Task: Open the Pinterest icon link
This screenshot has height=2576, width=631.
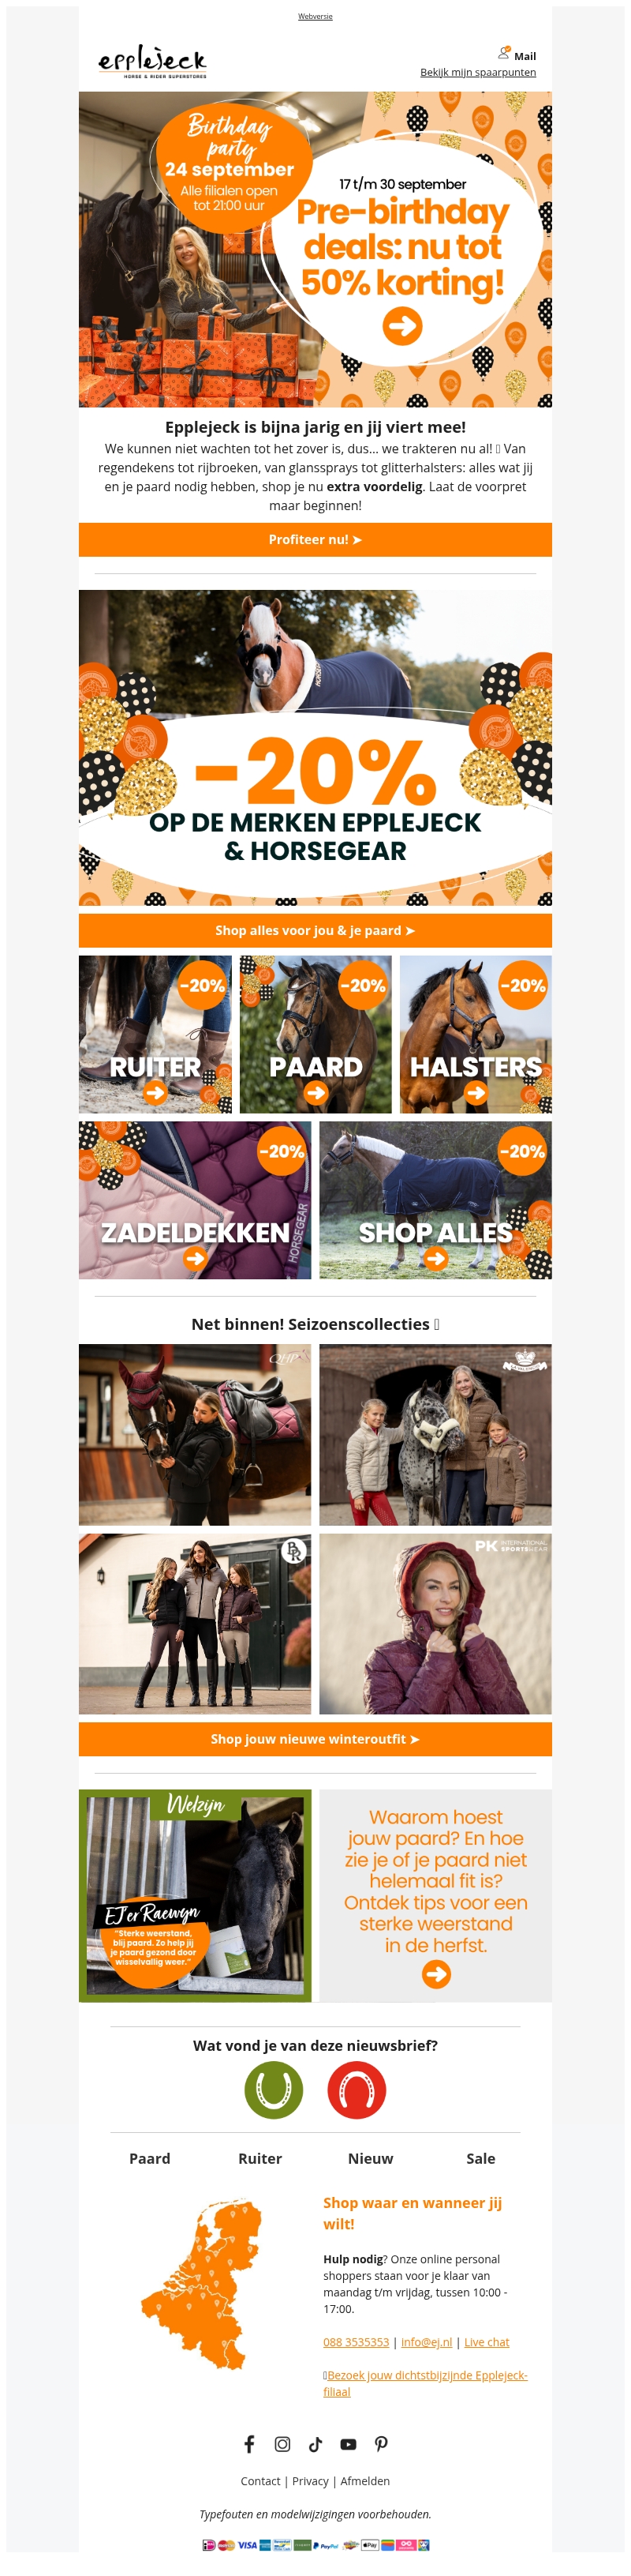Action: (382, 2444)
